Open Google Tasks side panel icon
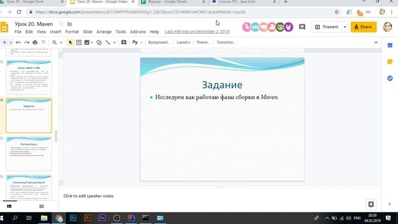 point(390,78)
